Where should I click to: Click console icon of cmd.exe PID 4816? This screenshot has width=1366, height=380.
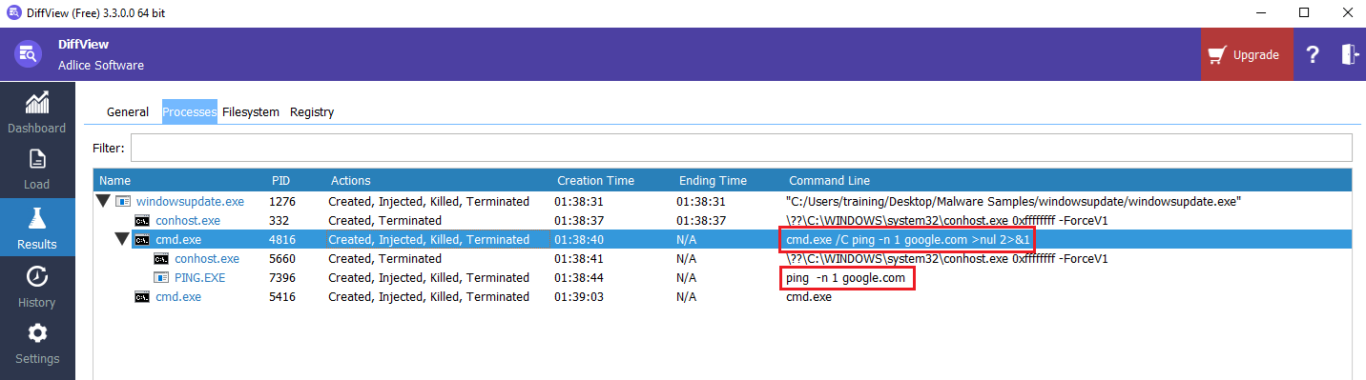[x=141, y=239]
